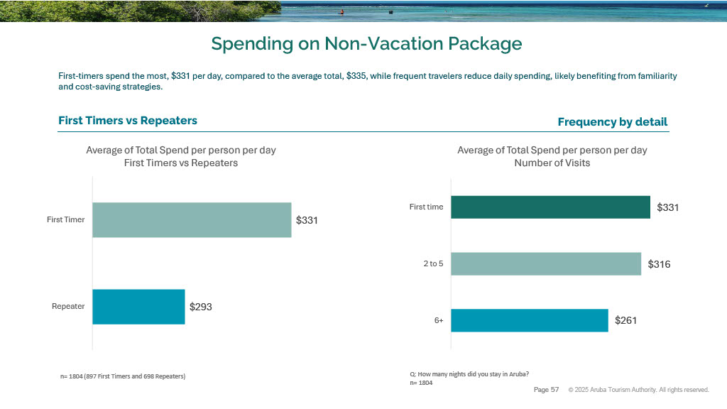727x409 pixels.
Task: Click the First Timers vs Repeaters heading
Action: 128,121
